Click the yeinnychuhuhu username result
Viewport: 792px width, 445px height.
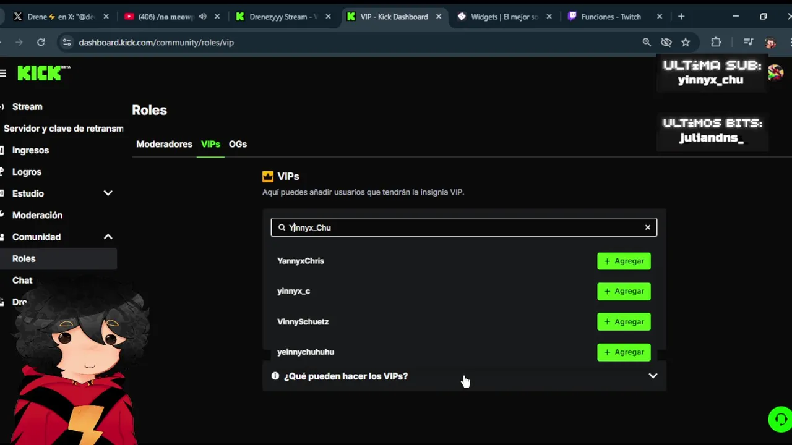(x=306, y=352)
